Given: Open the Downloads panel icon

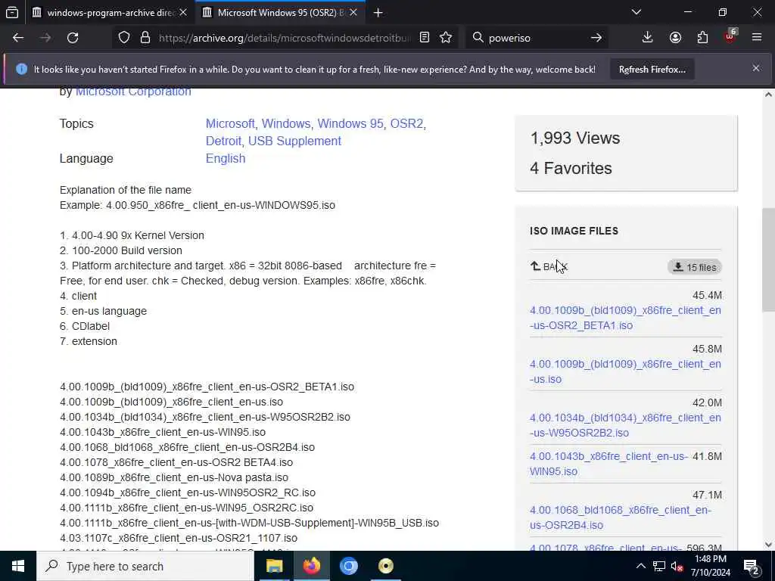Looking at the screenshot, I should tap(648, 38).
